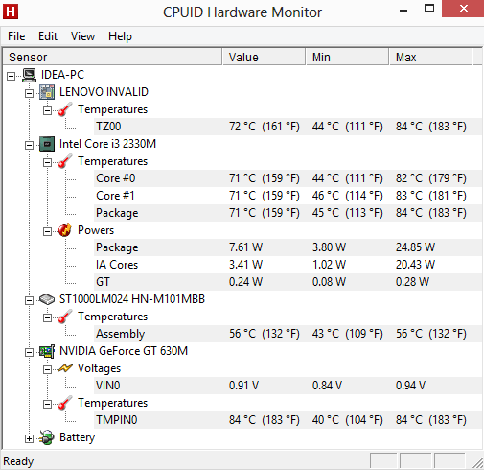The width and height of the screenshot is (484, 470).
Task: Click the Sensor column header
Action: [112, 58]
